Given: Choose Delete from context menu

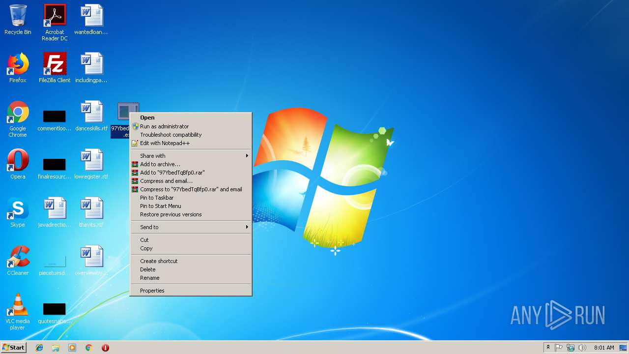Looking at the screenshot, I should (x=191, y=269).
